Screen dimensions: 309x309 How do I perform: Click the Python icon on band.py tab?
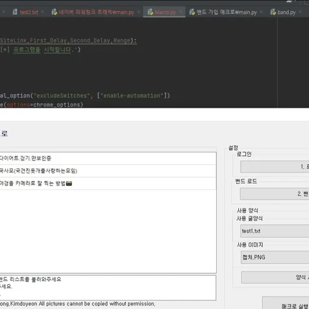[273, 12]
